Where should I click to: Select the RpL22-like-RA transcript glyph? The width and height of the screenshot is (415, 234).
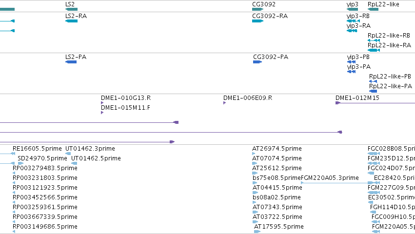(374, 50)
